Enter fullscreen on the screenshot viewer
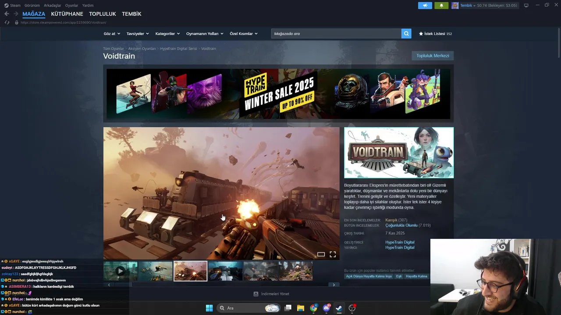 (333, 254)
